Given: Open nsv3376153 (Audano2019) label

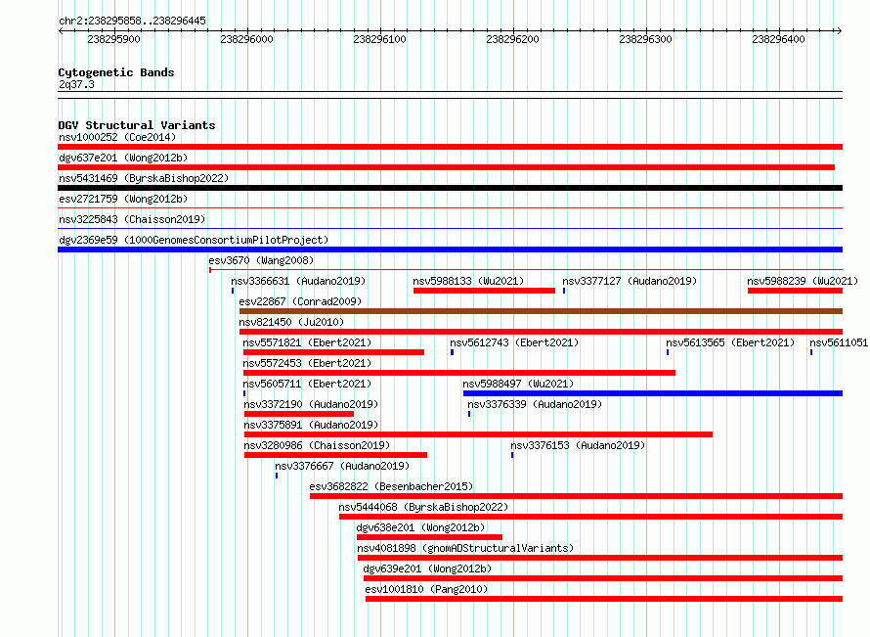Looking at the screenshot, I should click(578, 445).
